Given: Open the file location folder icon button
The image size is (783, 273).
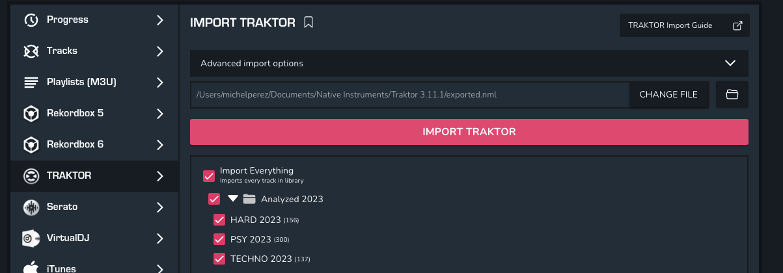Looking at the screenshot, I should (x=732, y=94).
